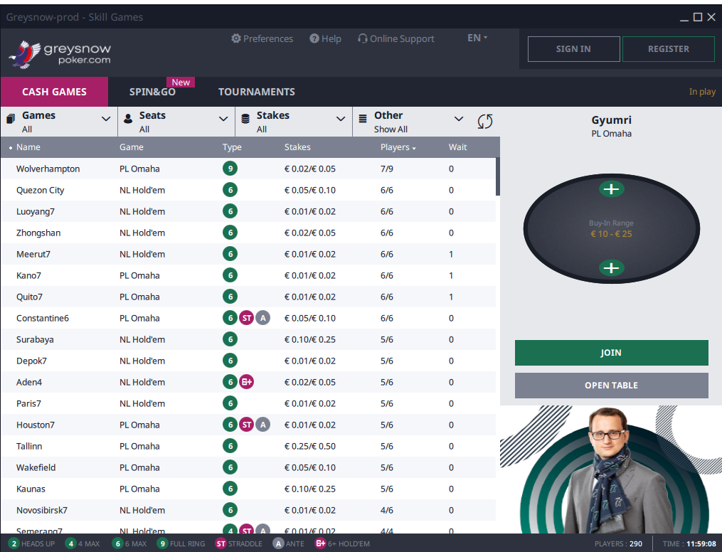Click the Full Ring legend icon in footer
Screen dimensions: 722x552
coord(163,543)
